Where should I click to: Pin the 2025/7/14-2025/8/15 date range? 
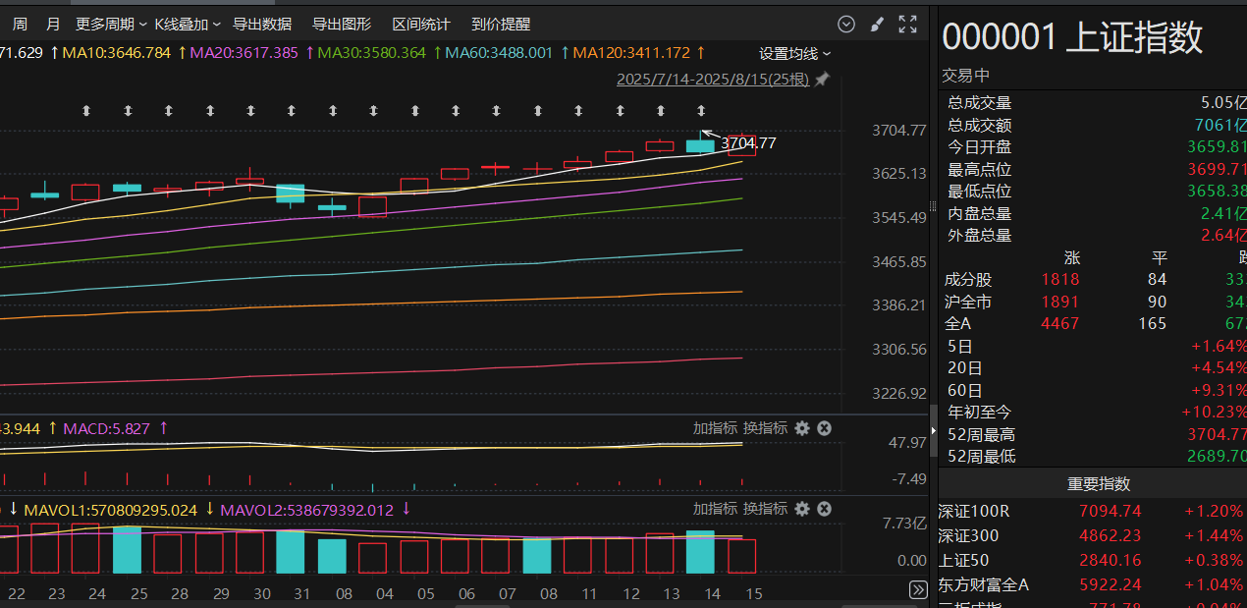(822, 80)
